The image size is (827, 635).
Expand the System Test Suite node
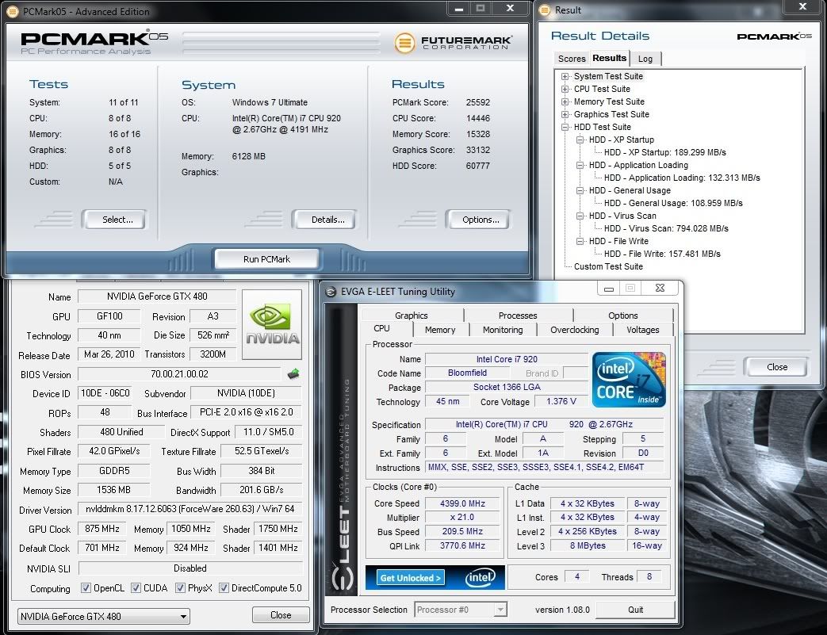(x=565, y=77)
